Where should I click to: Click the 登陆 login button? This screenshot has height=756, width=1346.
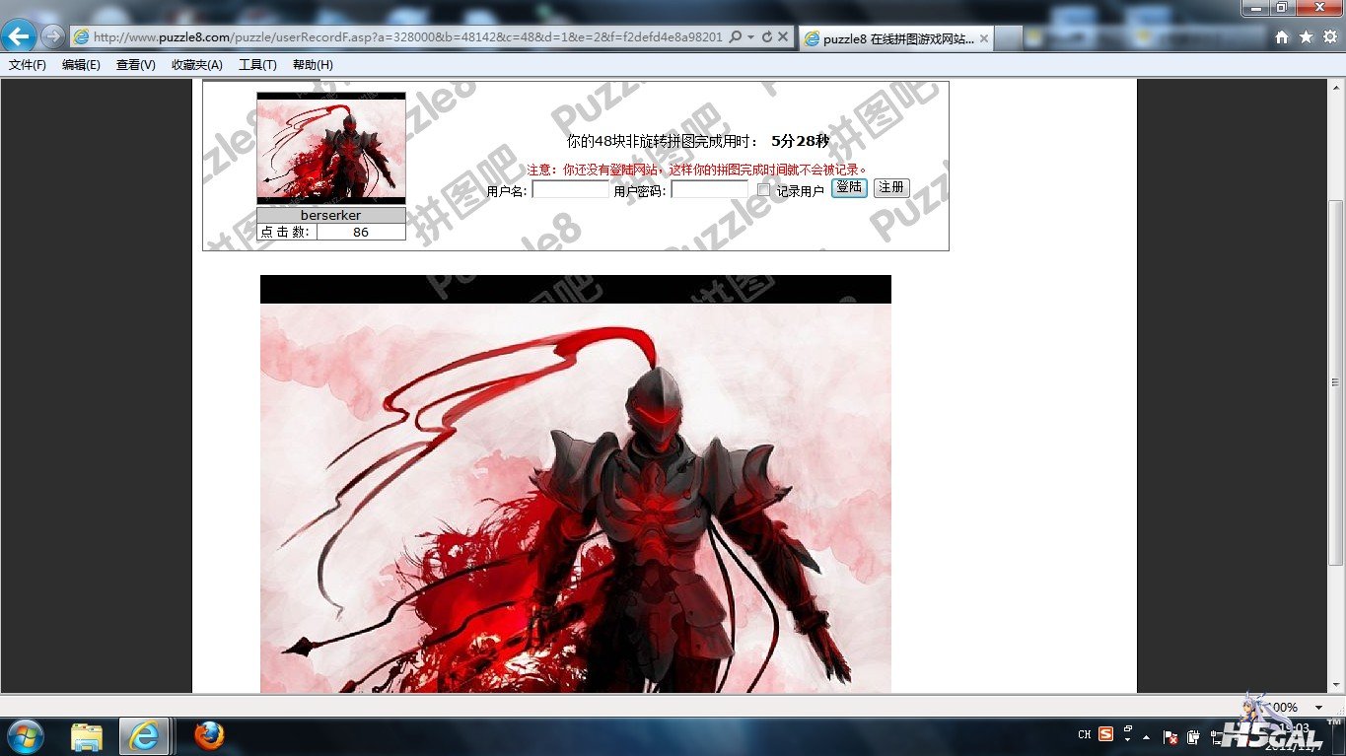[x=849, y=187]
